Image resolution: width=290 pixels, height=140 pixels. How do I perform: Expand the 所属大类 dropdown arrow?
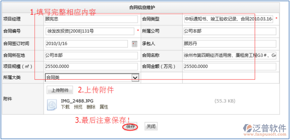point(135,78)
